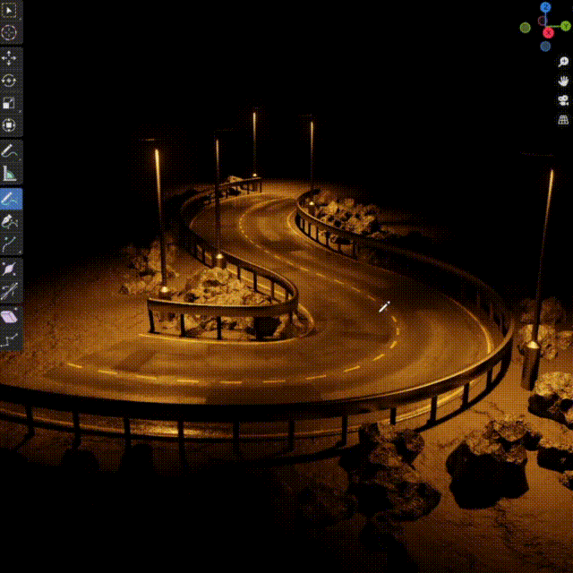Click the hand pan view button
The height and width of the screenshot is (573, 573).
coord(563,81)
